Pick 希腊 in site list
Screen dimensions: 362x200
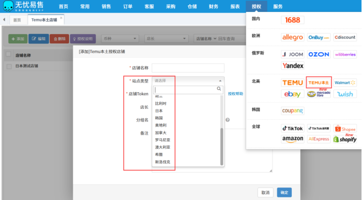point(159,154)
